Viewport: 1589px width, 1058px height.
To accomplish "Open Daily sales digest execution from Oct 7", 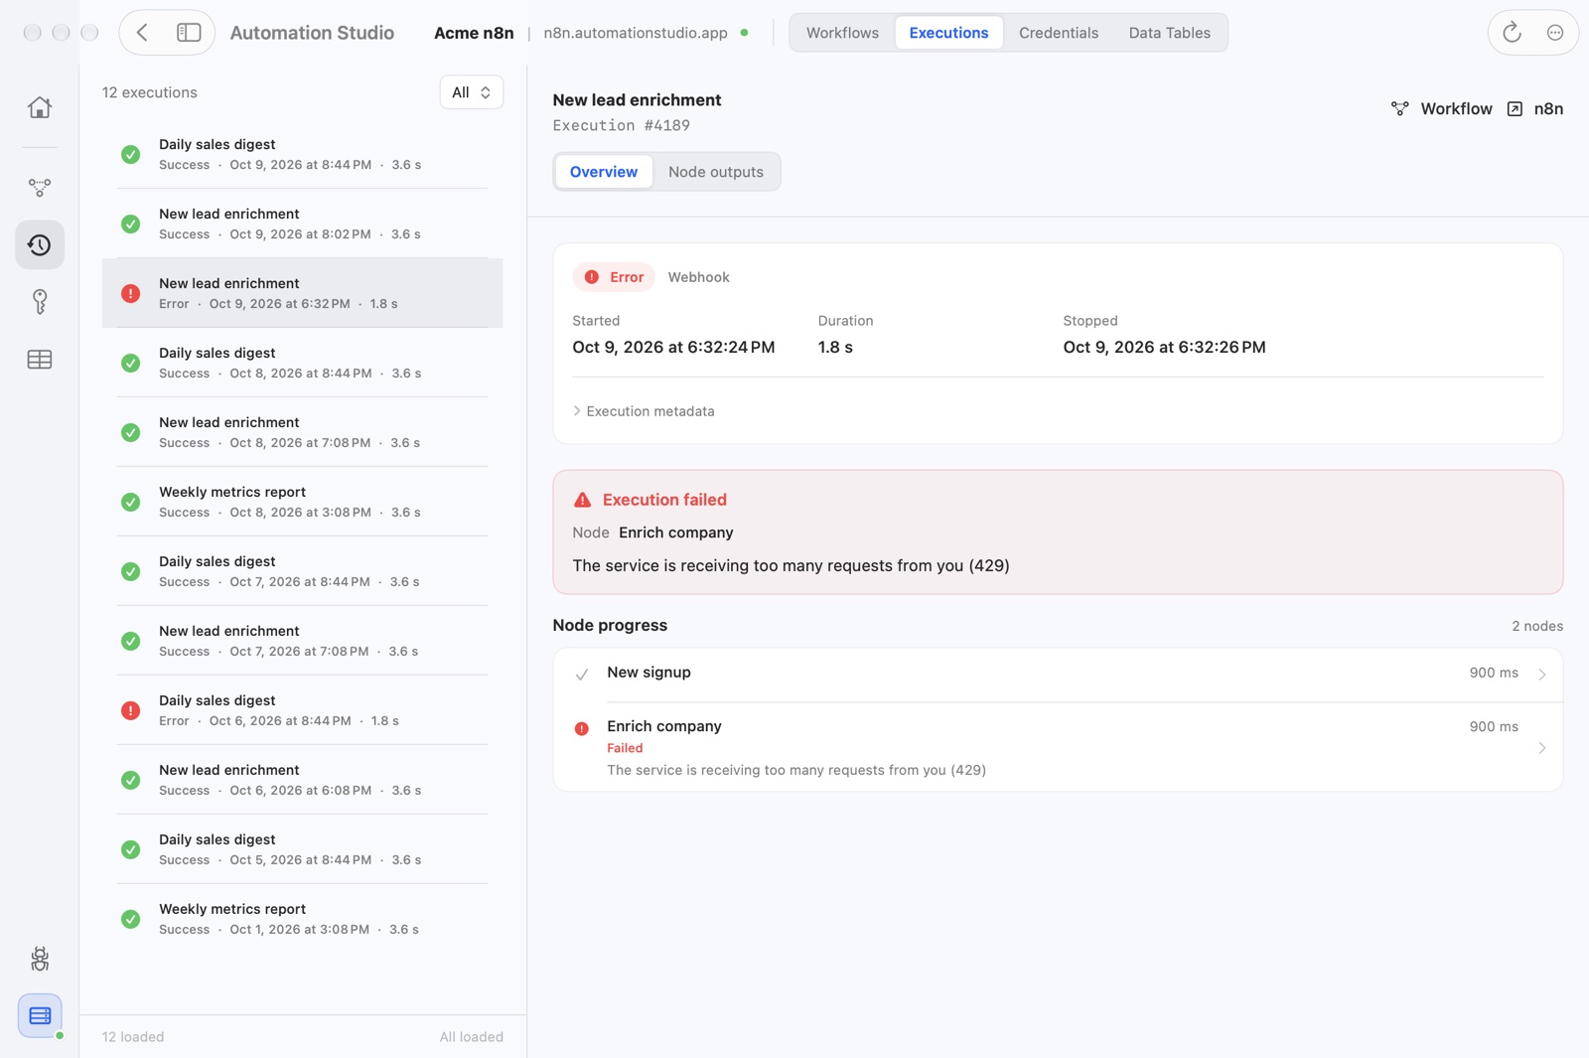I will coord(302,571).
